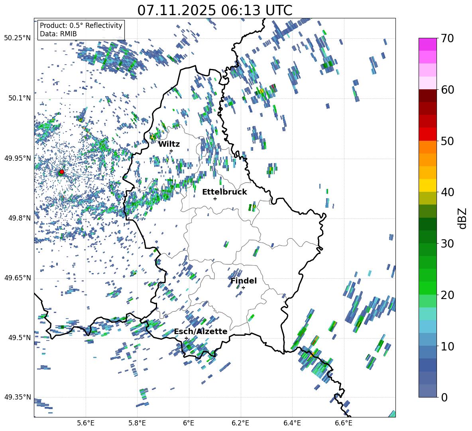Image resolution: width=472 pixels, height=431 pixels.
Task: Click the dBZ colorbar axis label
Action: pos(463,218)
